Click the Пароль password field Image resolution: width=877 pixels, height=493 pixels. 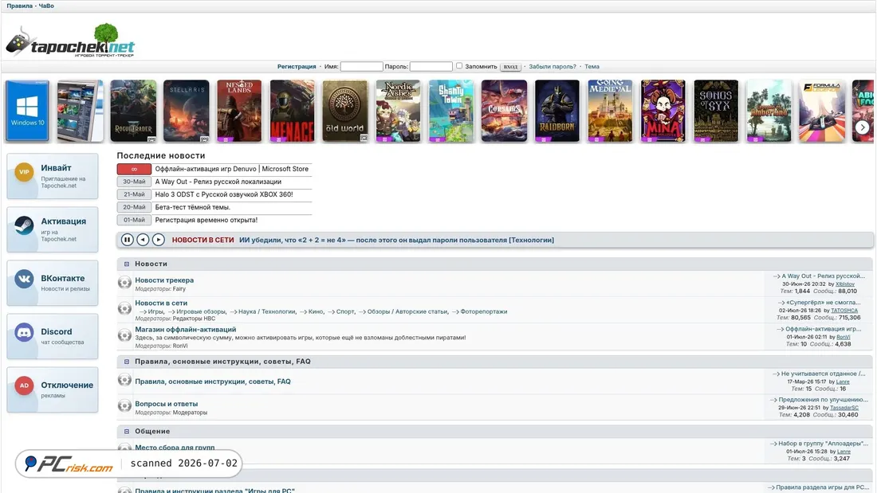[x=431, y=67]
